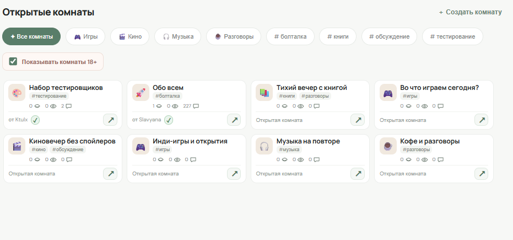The height and width of the screenshot is (240, 513).
Task: Click the headphones avatar of Музыка на повторе
Action: click(x=264, y=146)
